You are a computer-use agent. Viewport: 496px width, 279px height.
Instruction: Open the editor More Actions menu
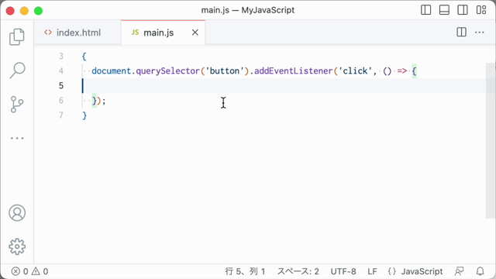(480, 33)
